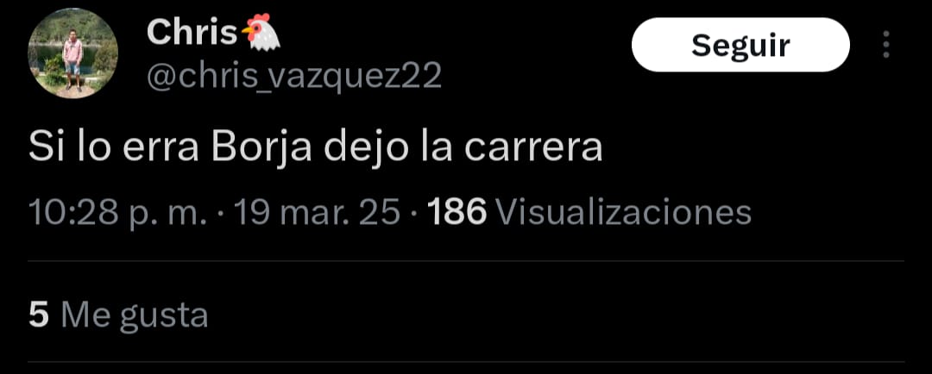Follow the account with the Seguir button
932x374 pixels.
[x=740, y=45]
